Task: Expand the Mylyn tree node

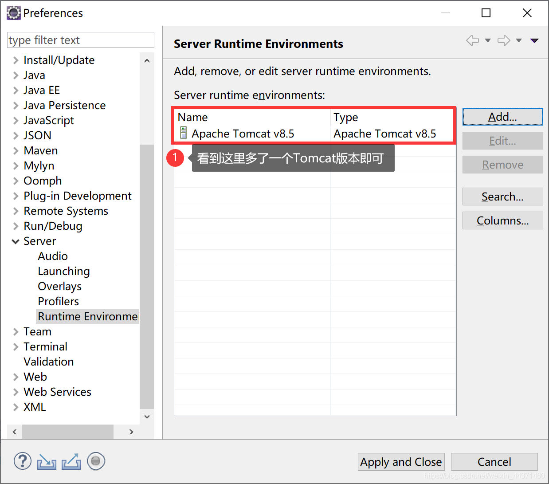Action: (x=16, y=166)
